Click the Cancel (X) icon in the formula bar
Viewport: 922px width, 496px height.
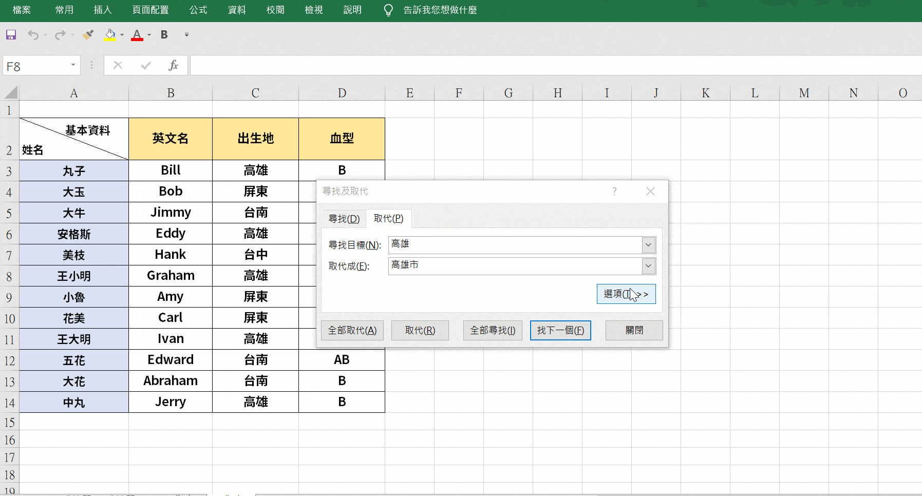pos(118,65)
